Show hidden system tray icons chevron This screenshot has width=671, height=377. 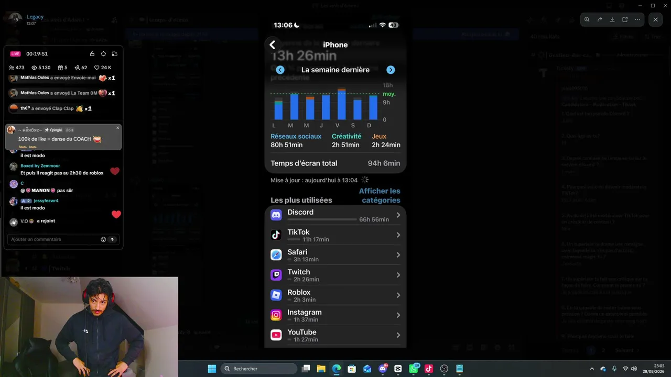coord(592,369)
